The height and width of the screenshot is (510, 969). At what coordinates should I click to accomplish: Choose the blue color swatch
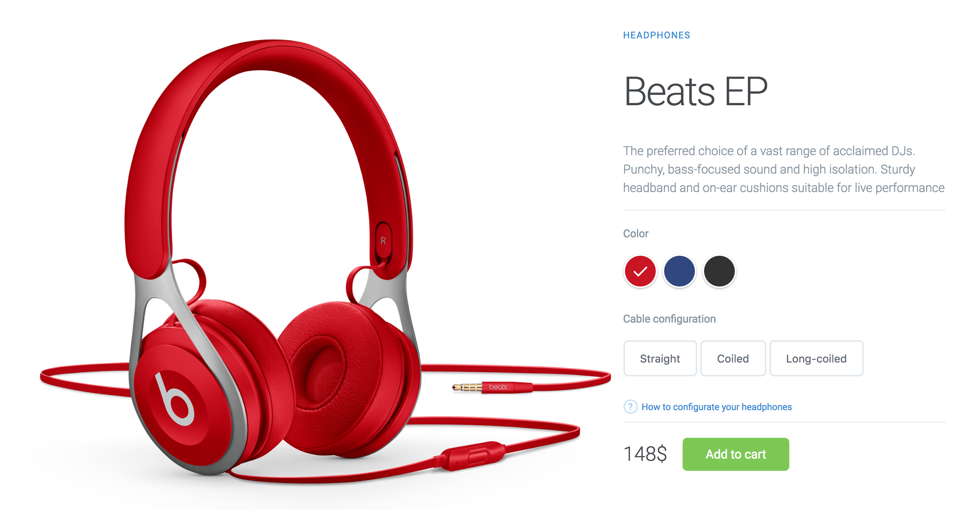point(680,271)
